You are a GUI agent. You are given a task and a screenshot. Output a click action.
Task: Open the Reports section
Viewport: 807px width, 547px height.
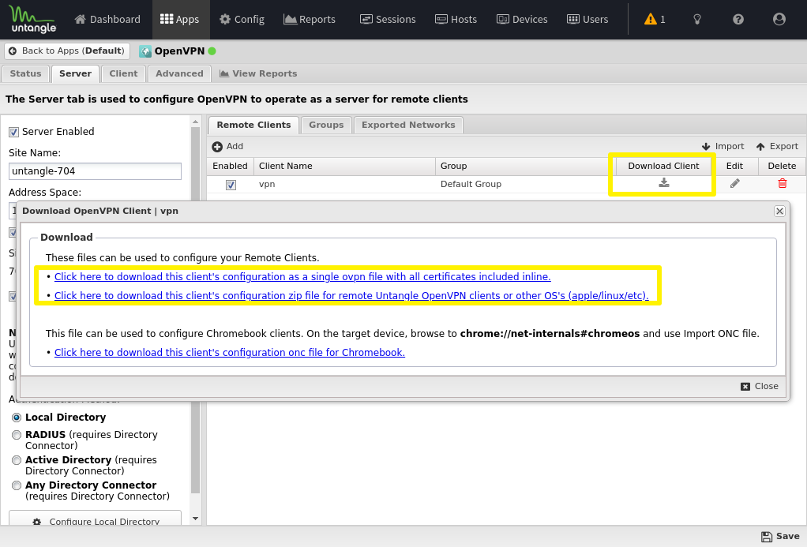(310, 19)
